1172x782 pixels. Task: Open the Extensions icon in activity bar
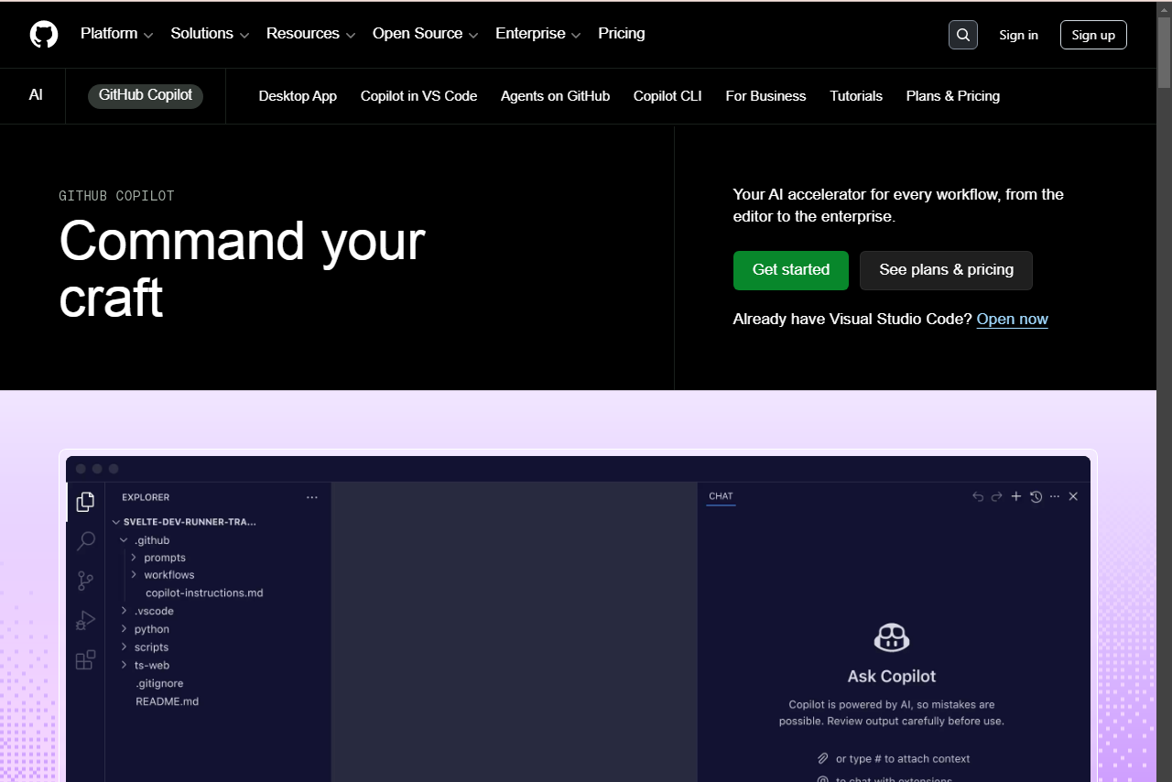pyautogui.click(x=85, y=660)
